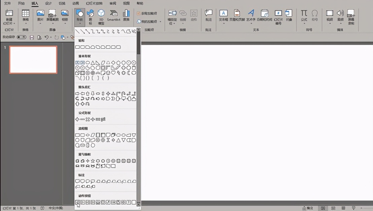
Task: Click the Object icon in text group
Action: click(289, 13)
